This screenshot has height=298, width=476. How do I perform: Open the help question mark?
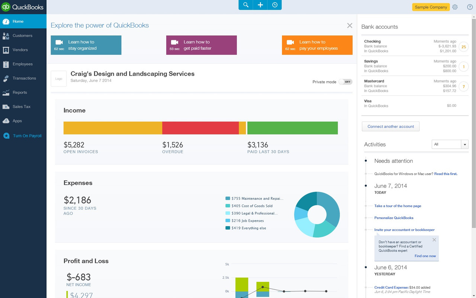[470, 7]
